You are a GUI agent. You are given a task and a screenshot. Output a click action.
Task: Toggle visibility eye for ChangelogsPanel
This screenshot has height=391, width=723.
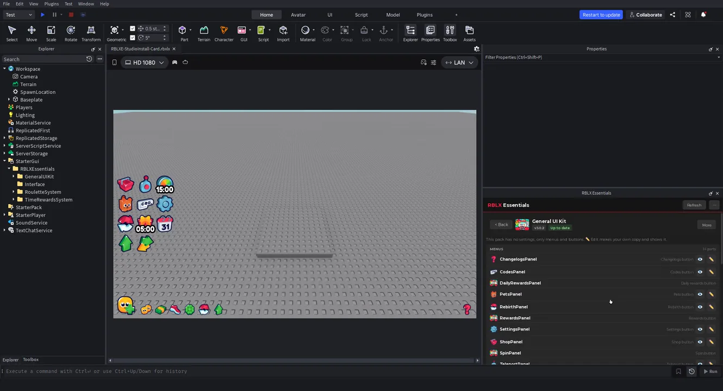pyautogui.click(x=700, y=260)
